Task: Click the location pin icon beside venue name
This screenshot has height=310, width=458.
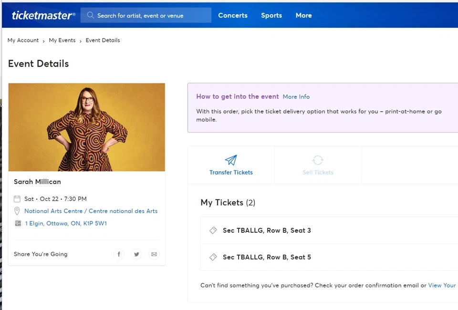Action: coord(17,211)
